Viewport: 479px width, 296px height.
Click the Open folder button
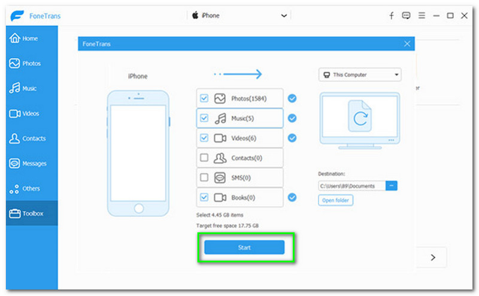tap(335, 200)
